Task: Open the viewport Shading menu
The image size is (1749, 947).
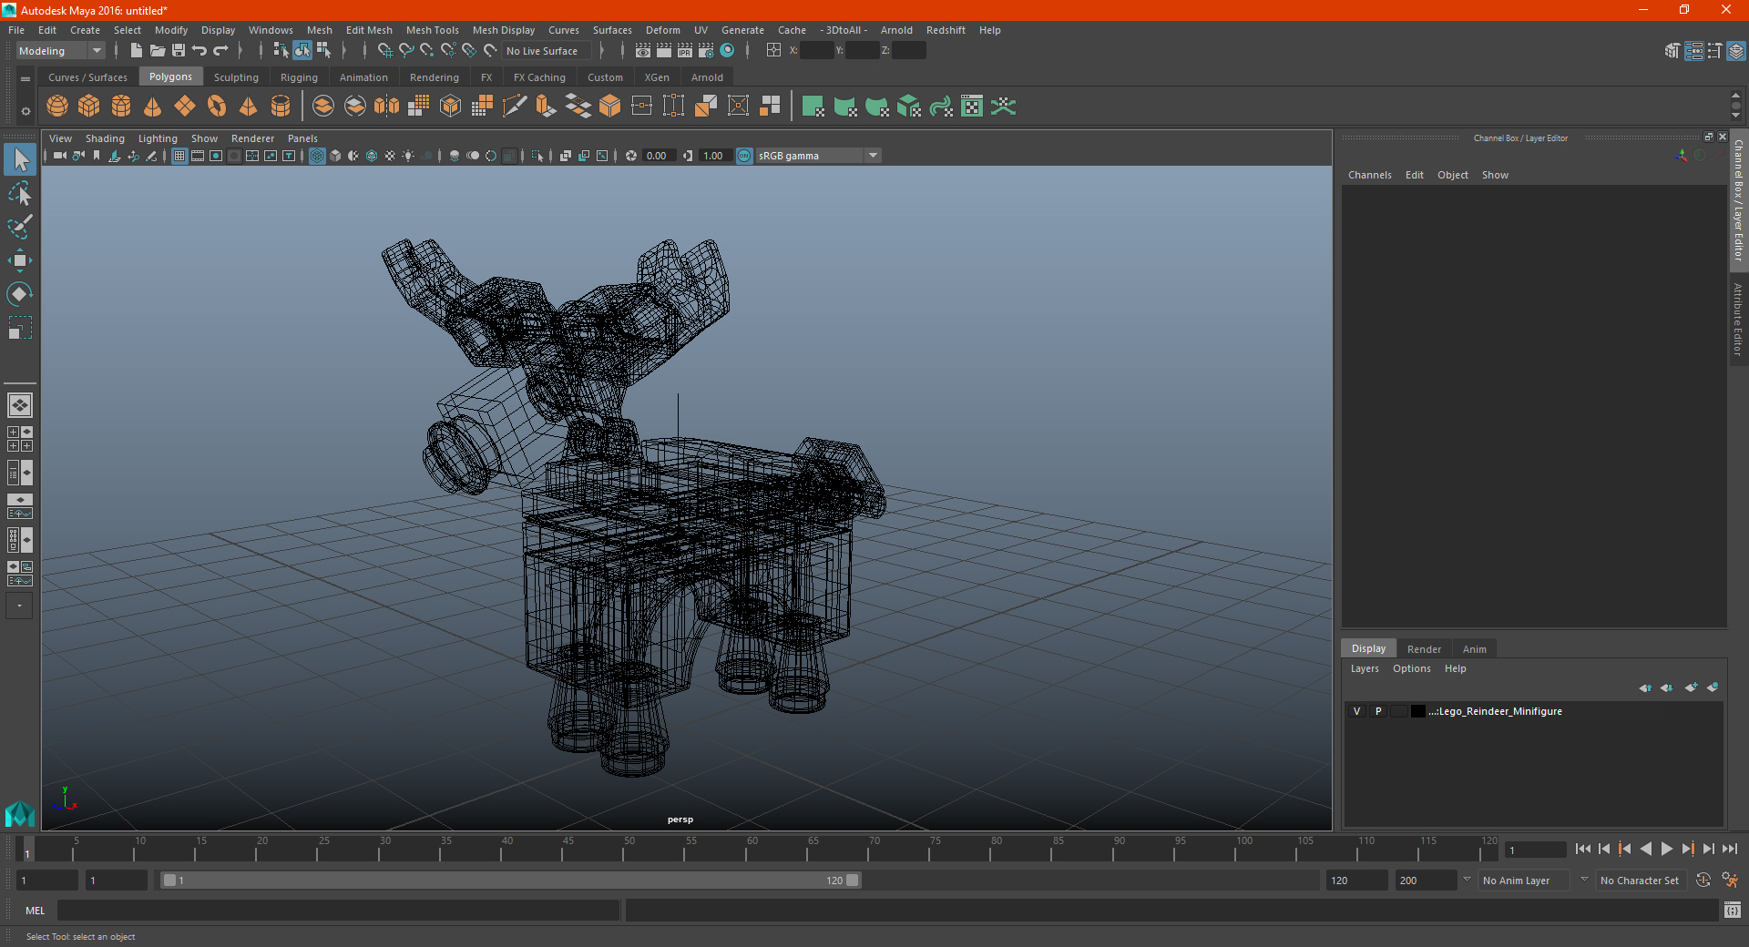Action: 105,138
